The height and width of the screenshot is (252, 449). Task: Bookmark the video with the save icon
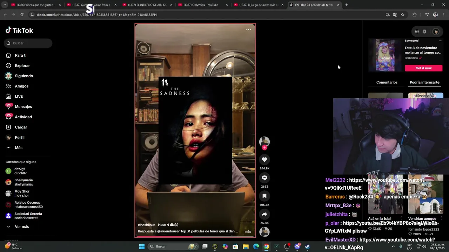click(264, 196)
